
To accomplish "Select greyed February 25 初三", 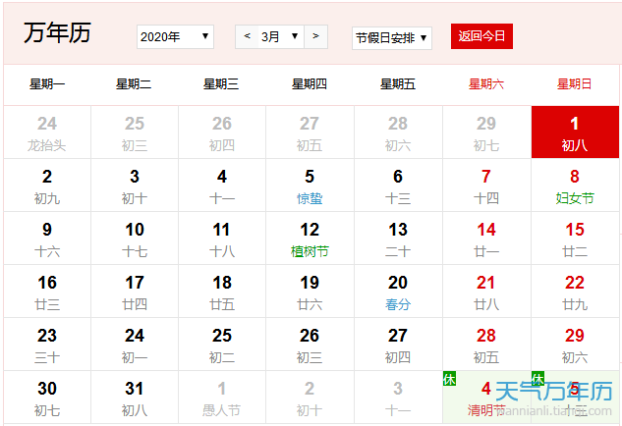I will (x=135, y=133).
